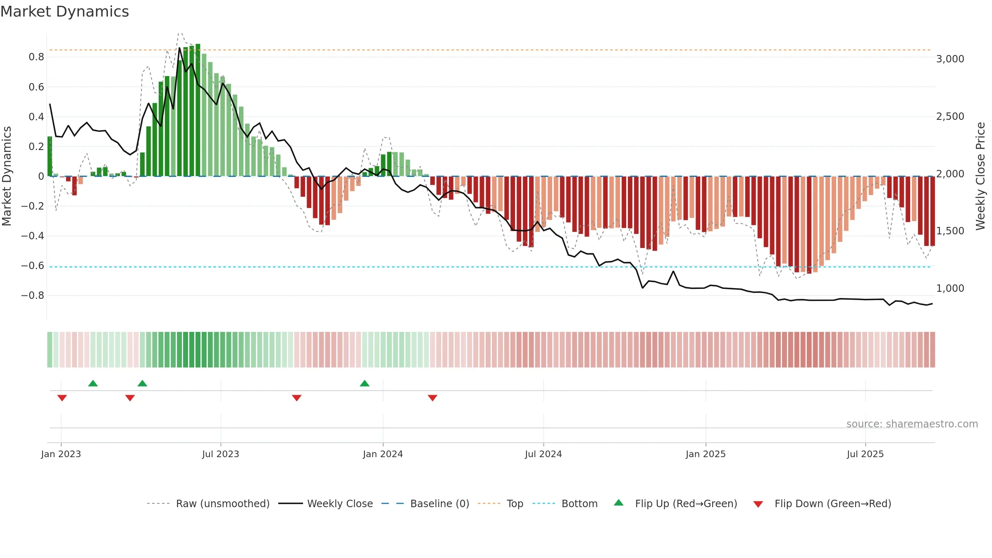Click the orange dashed Top threshold line
The image size is (992, 558).
point(490,50)
